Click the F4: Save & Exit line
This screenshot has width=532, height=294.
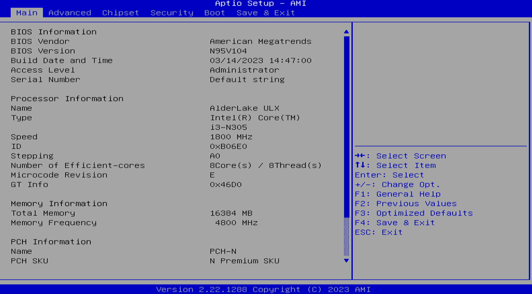395,223
